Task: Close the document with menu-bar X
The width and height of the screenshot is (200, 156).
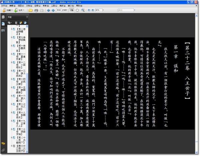Action: 196,6
